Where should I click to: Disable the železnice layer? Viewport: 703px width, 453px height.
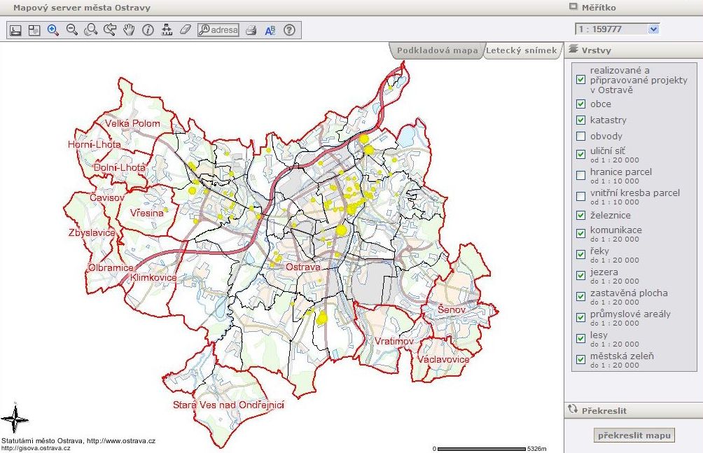580,215
